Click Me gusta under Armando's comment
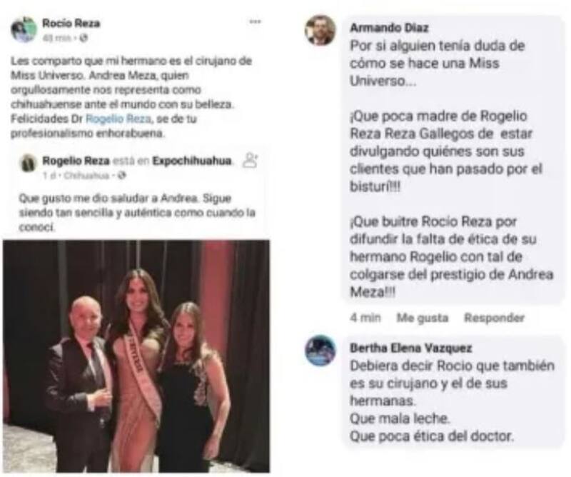The width and height of the screenshot is (571, 477). (423, 318)
